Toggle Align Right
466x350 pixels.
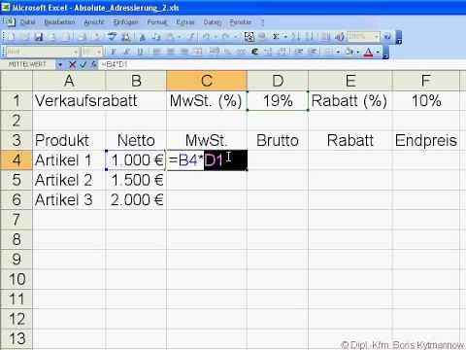coord(184,52)
